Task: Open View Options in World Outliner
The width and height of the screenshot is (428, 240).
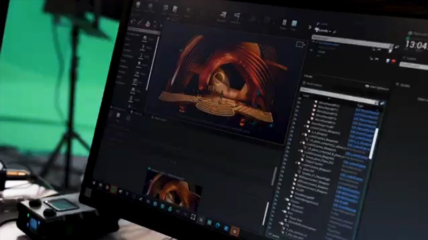Action: click(377, 85)
